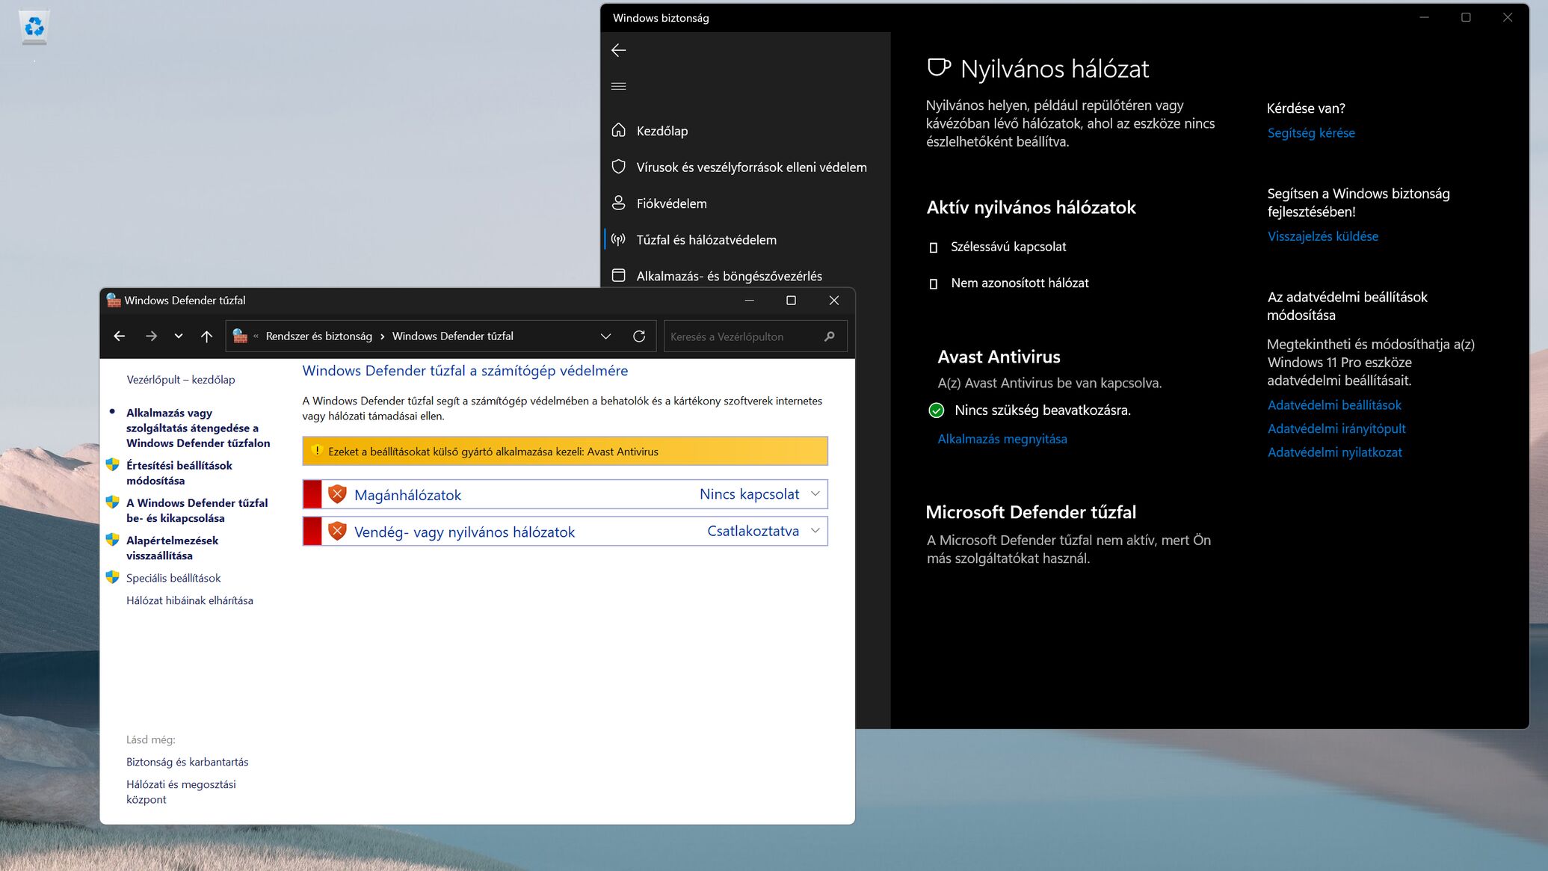Open the Recycle Bin desktop icon
The image size is (1548, 871).
[x=34, y=28]
